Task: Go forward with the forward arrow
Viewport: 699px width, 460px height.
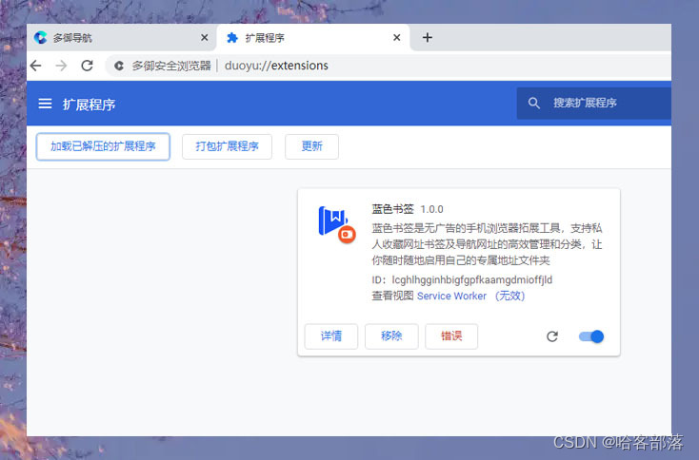Action: tap(61, 66)
